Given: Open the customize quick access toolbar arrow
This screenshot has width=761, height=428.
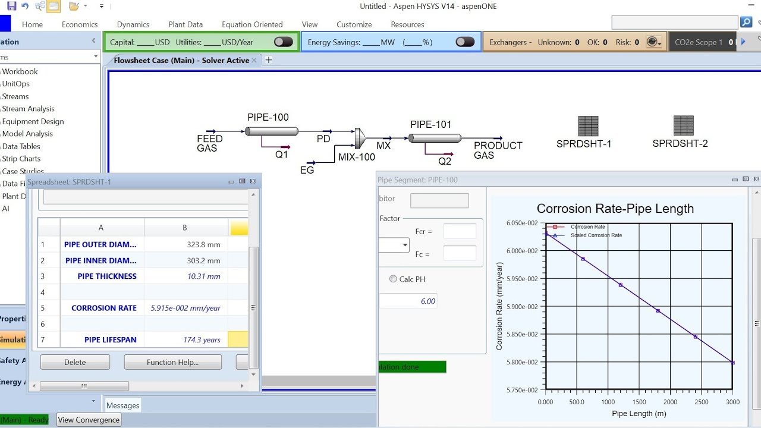Looking at the screenshot, I should pos(101,7).
